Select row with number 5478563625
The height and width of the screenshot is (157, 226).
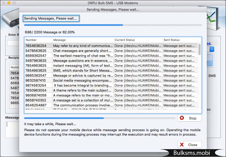point(111,51)
